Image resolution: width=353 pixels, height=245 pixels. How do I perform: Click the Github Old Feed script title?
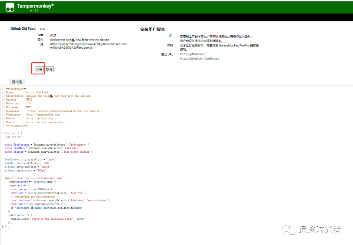pyautogui.click(x=23, y=28)
